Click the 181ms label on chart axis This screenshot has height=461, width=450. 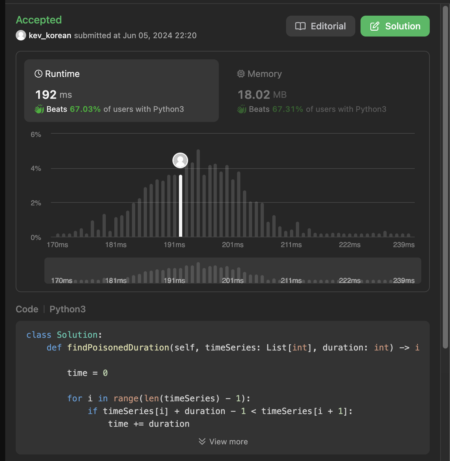click(x=116, y=245)
